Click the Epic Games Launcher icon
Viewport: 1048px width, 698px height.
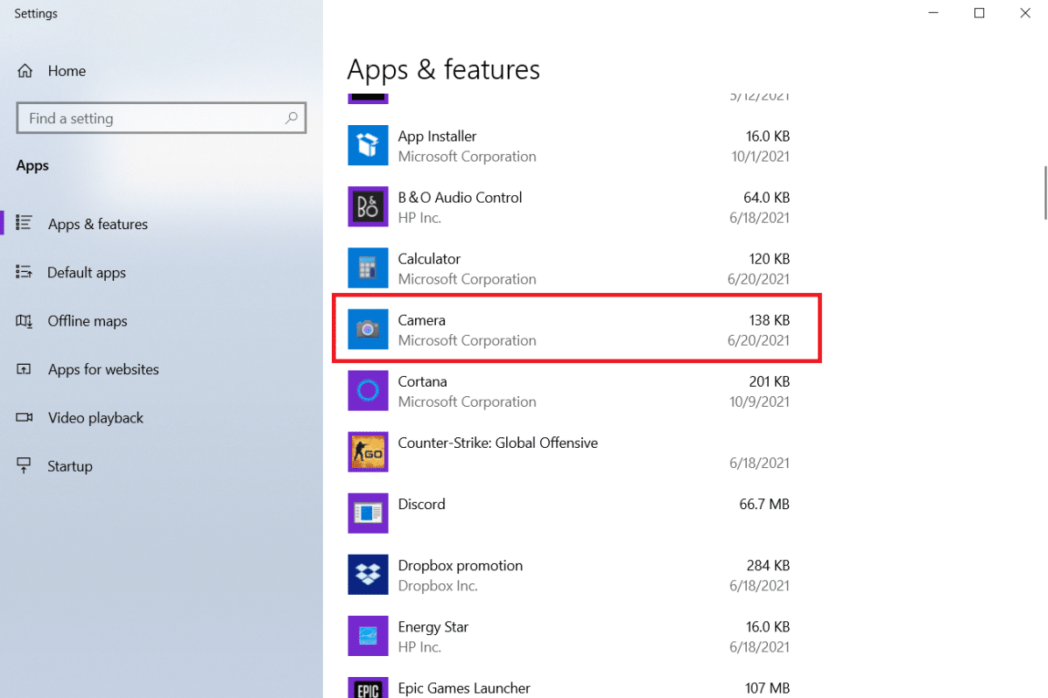[x=368, y=688]
